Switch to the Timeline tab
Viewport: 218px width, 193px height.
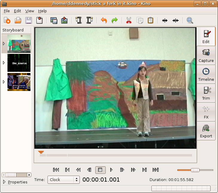coord(206,74)
